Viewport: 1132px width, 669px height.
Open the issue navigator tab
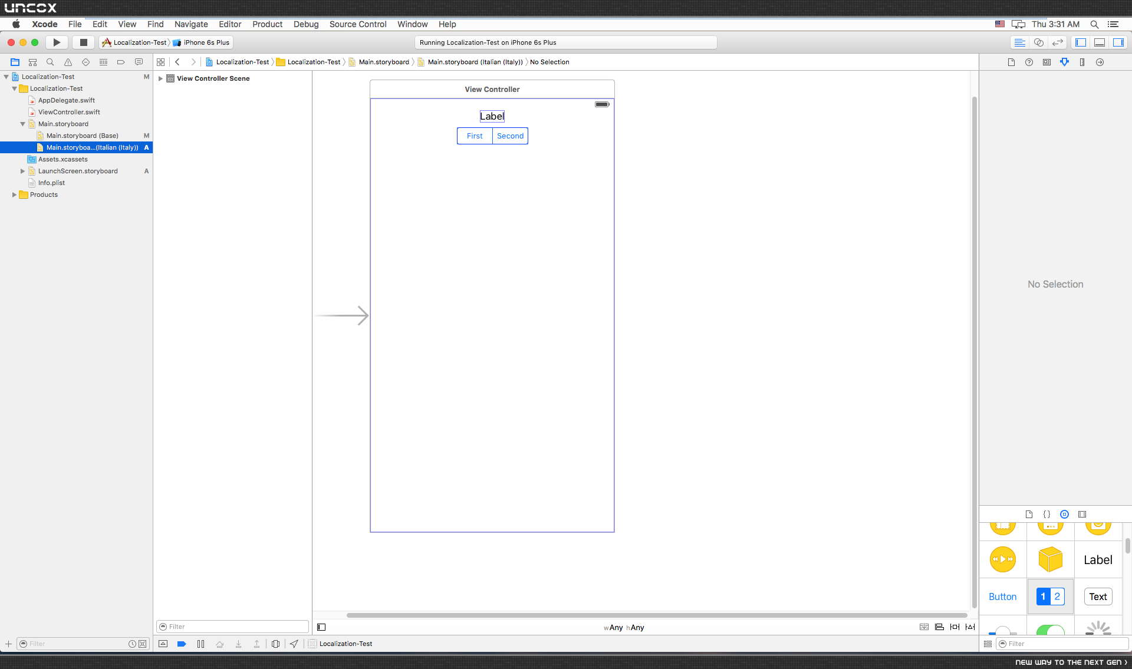pos(68,62)
